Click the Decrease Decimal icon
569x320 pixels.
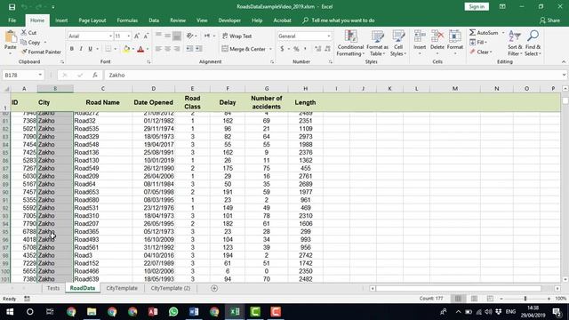(327, 49)
